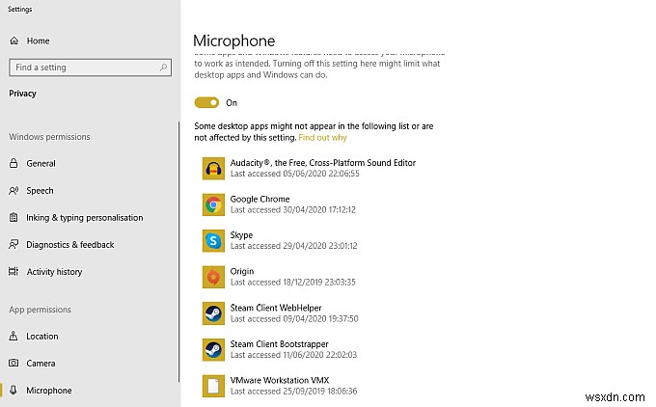Image resolution: width=656 pixels, height=407 pixels.
Task: Follow the Find out why link
Action: 322,138
